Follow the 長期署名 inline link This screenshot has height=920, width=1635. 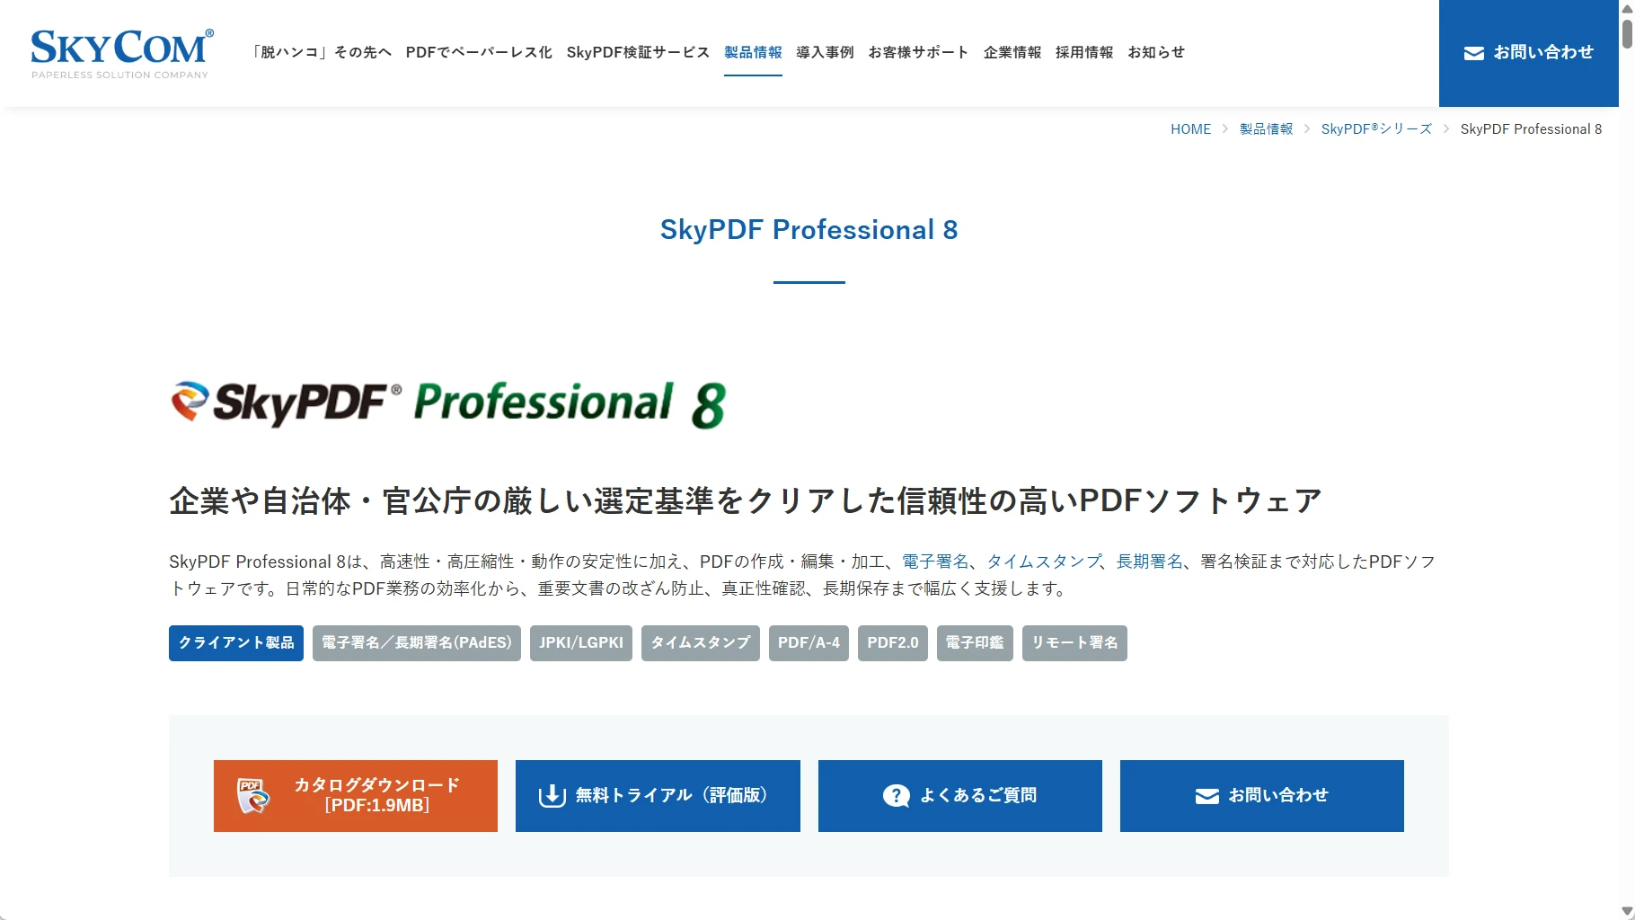1149,562
